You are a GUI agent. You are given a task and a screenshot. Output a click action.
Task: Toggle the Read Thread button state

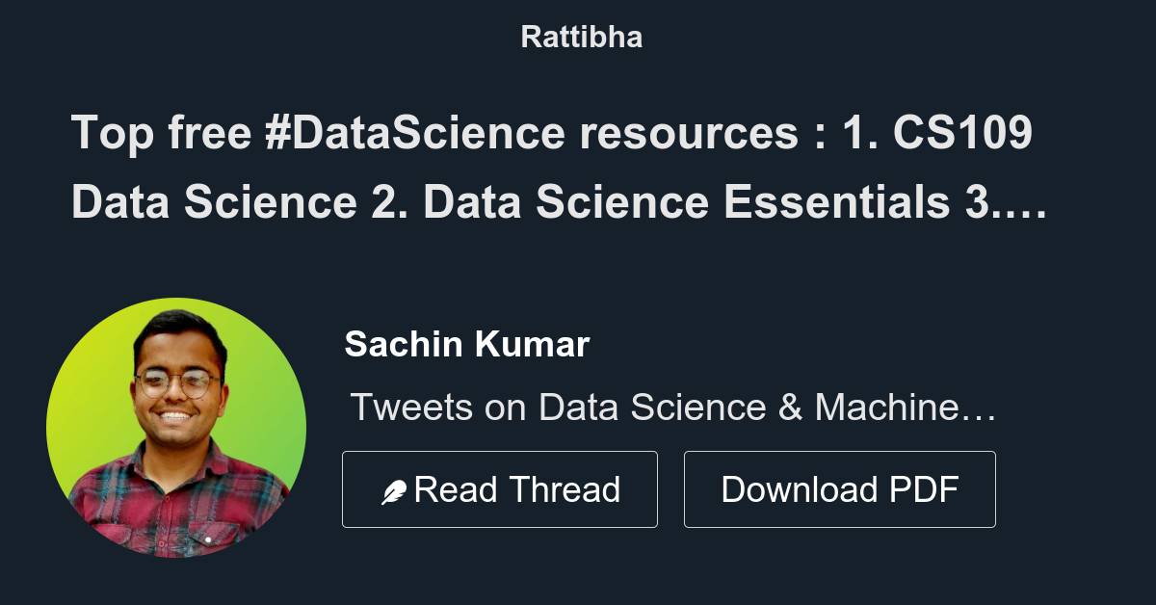pyautogui.click(x=500, y=488)
